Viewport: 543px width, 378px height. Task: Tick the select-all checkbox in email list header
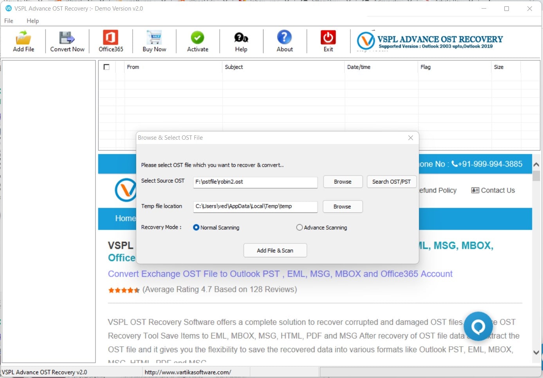[106, 67]
